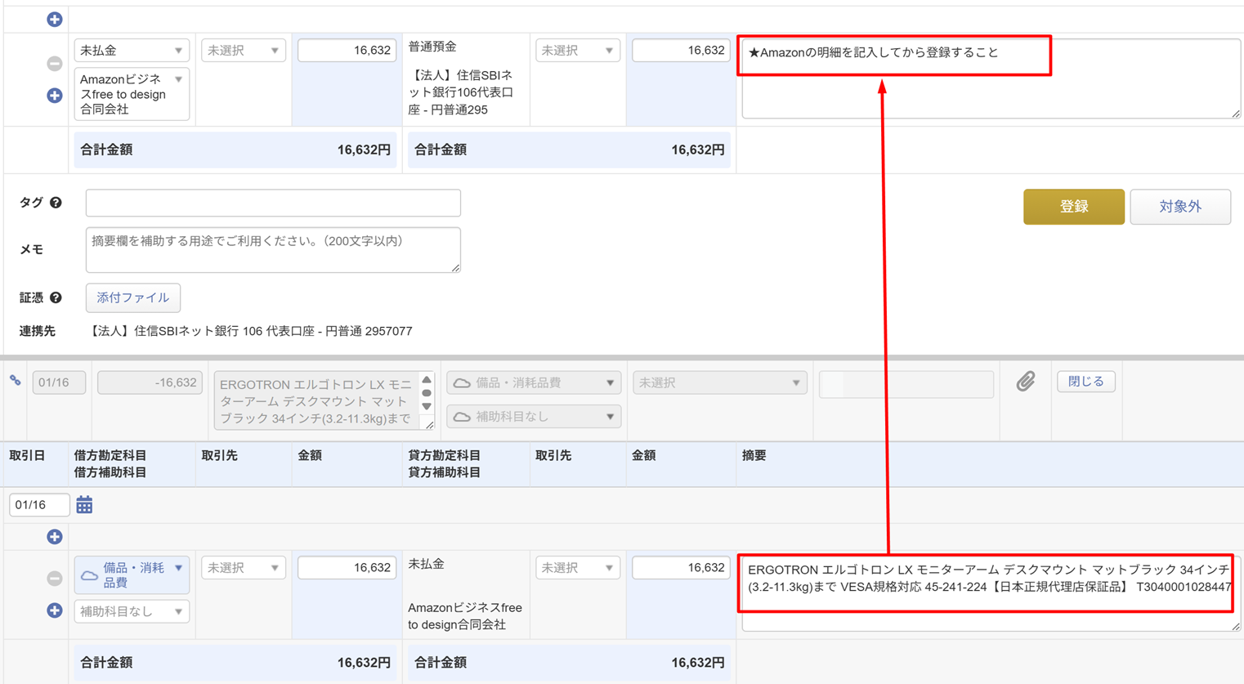
Task: Click the 対象外 button
Action: (1179, 207)
